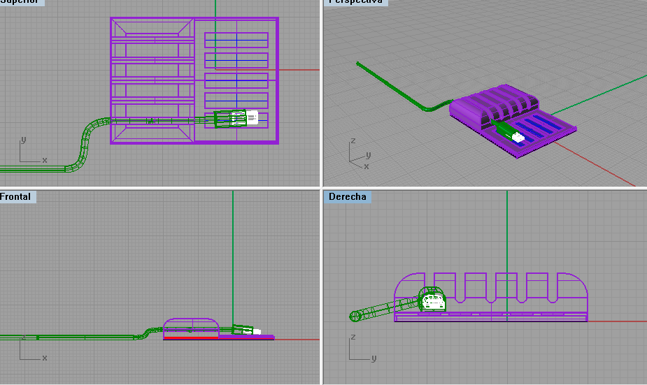The height and width of the screenshot is (385, 647).
Task: Click the axes icon in Frontal viewport
Action: click(28, 351)
